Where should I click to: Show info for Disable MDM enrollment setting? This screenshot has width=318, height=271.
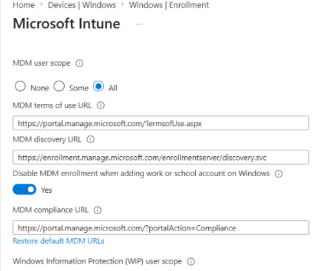click(x=279, y=174)
